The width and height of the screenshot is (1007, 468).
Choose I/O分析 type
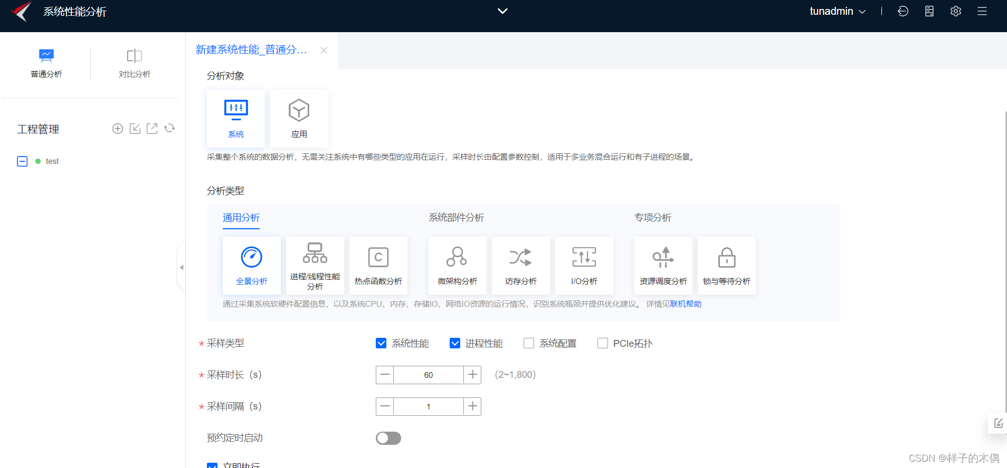584,266
